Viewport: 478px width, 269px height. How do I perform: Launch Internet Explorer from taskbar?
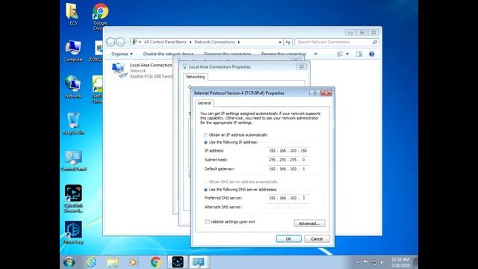click(x=91, y=262)
